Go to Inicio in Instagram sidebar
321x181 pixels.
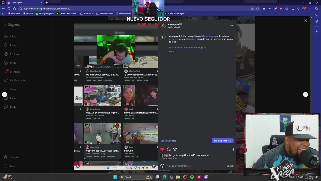point(10,37)
